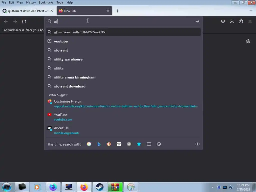Open Customize Firefox suggested page

(x=123, y=104)
